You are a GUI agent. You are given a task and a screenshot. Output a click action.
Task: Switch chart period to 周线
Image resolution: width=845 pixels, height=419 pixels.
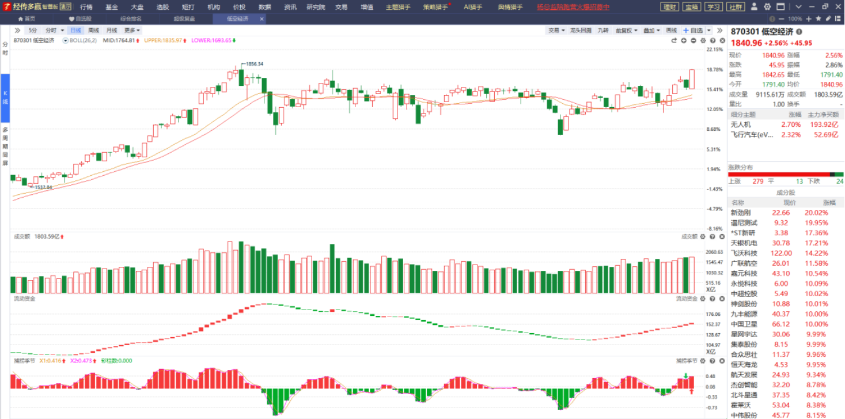pyautogui.click(x=92, y=30)
